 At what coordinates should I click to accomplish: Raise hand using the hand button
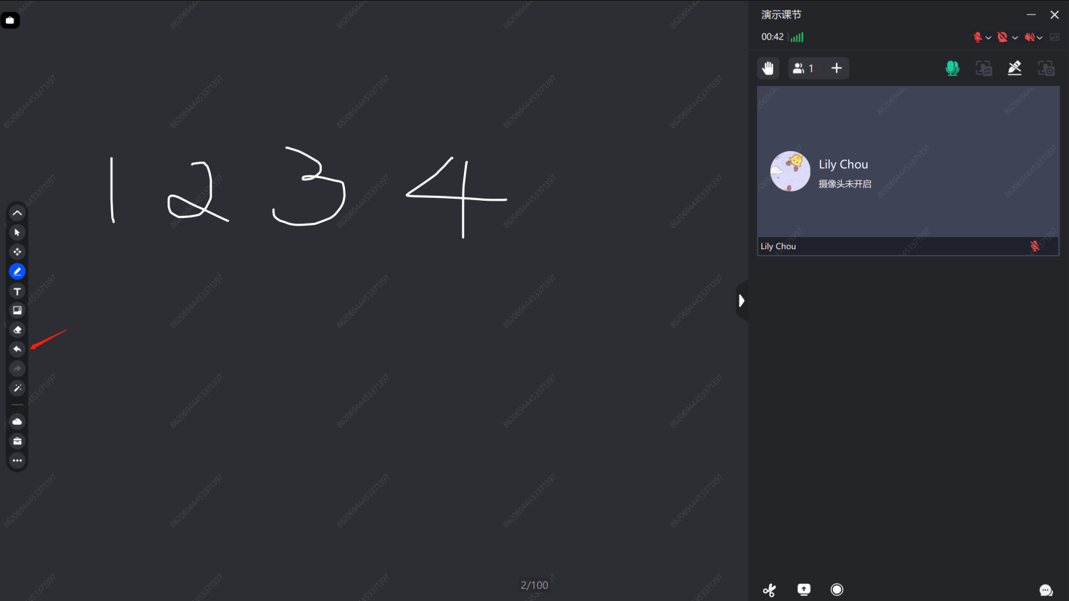(768, 68)
